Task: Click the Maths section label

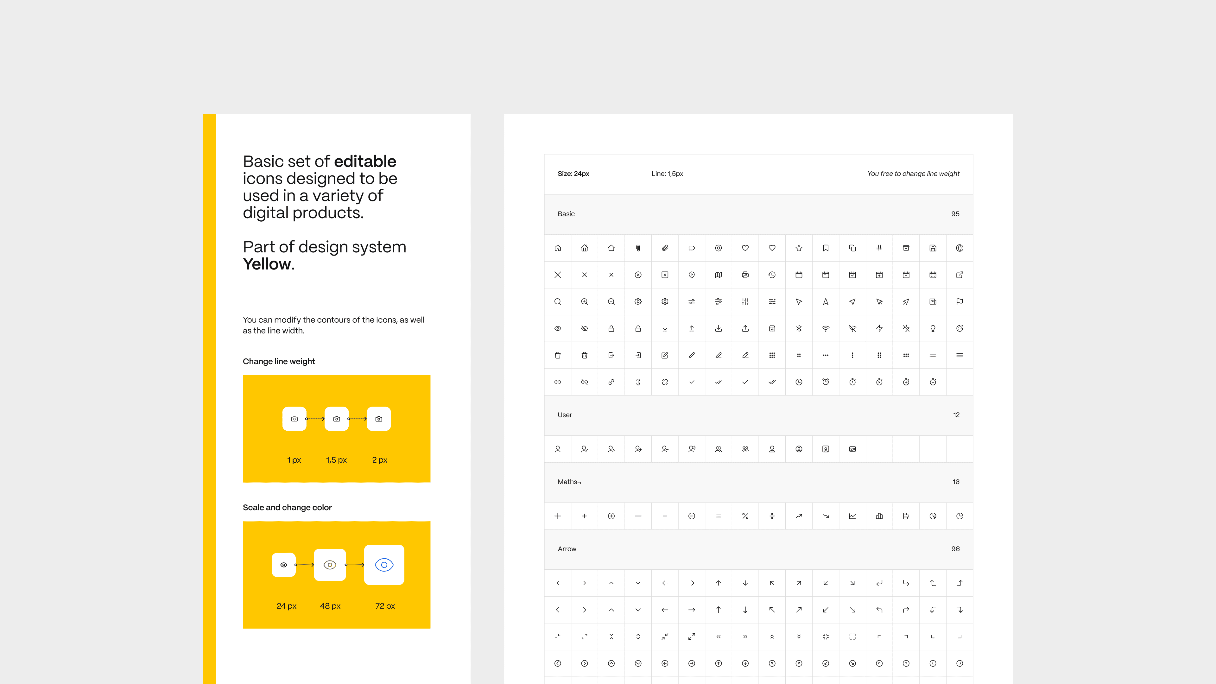Action: point(568,482)
